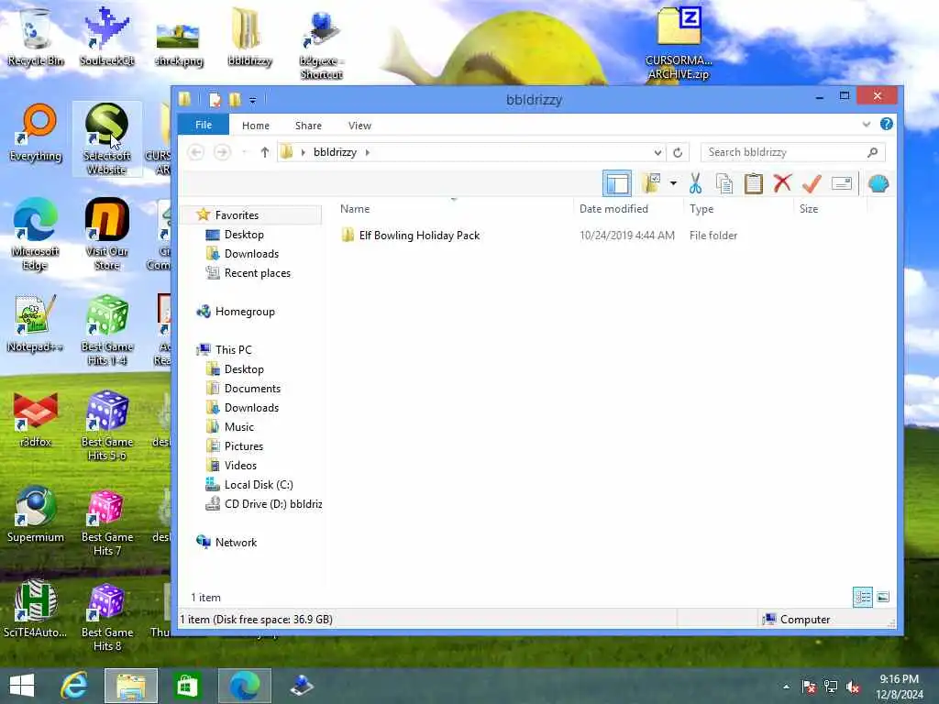
Task: Open the Home ribbon tab
Action: click(x=256, y=126)
